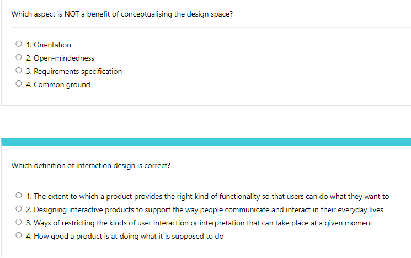
Task: Select radio for 'The extent to which a product' answer
Action: coord(19,196)
